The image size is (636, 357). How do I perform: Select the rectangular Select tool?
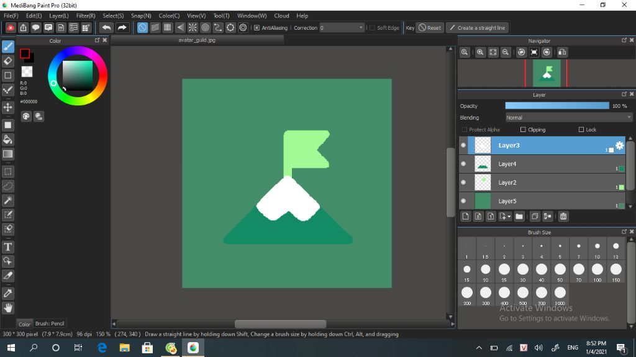point(8,172)
